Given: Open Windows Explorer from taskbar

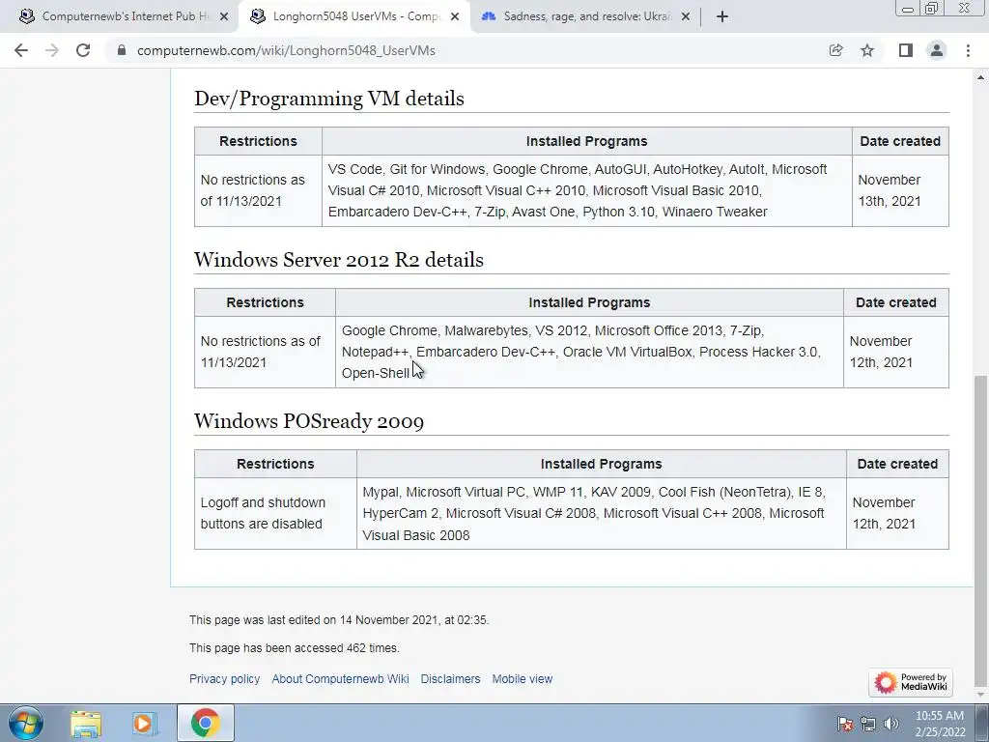Looking at the screenshot, I should [x=86, y=723].
